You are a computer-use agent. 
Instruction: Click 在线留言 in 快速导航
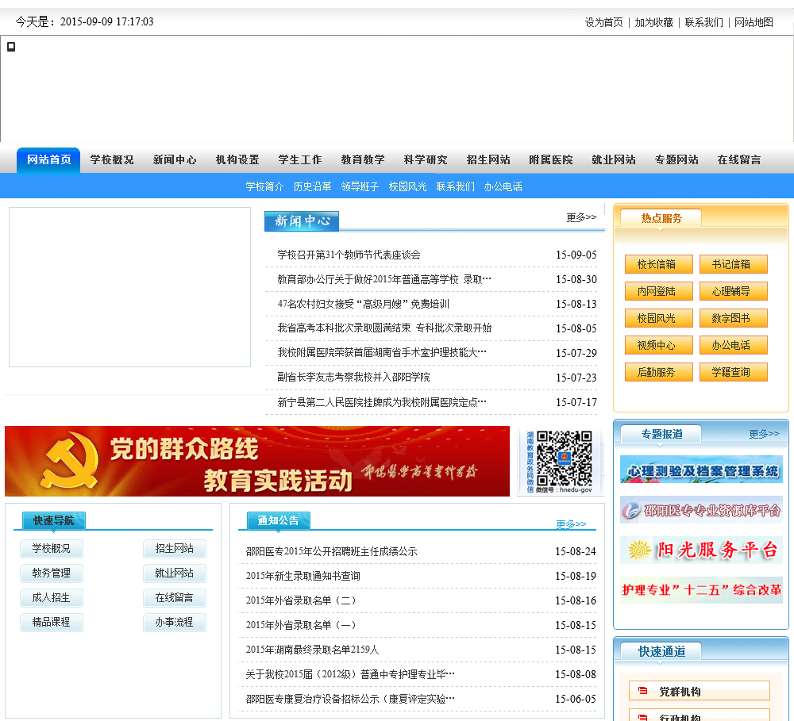point(174,597)
